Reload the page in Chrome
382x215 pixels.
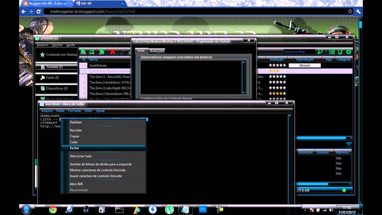pyautogui.click(x=38, y=12)
